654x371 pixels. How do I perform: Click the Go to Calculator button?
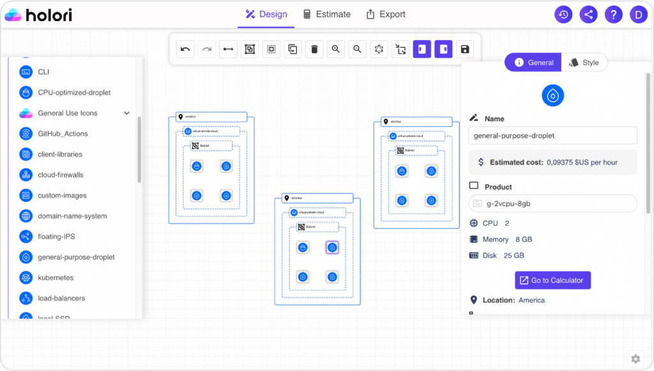pyautogui.click(x=552, y=280)
